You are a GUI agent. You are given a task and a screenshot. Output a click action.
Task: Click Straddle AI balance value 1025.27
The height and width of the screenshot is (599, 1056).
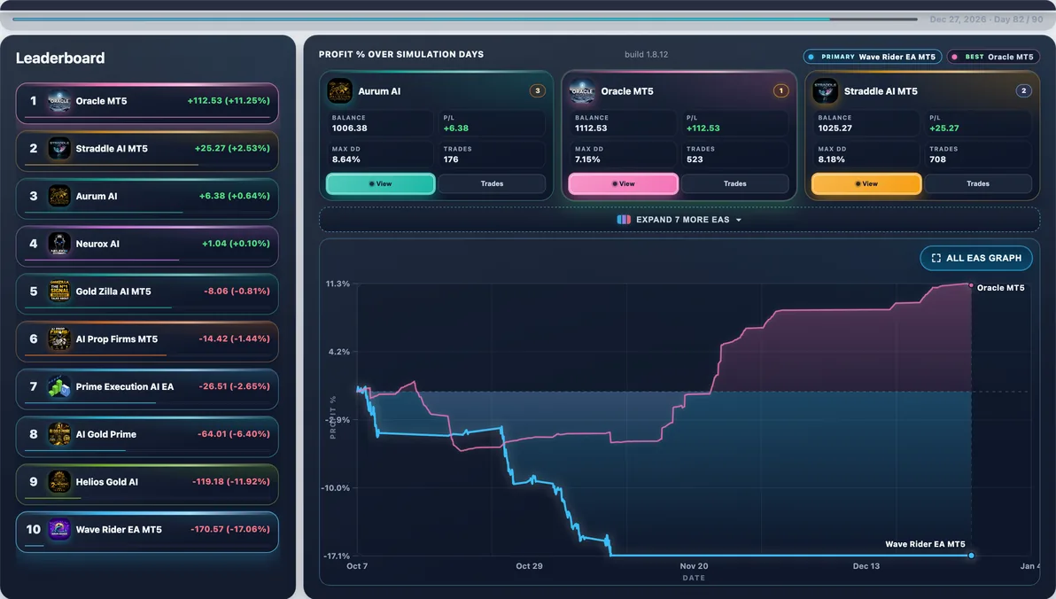pos(835,128)
